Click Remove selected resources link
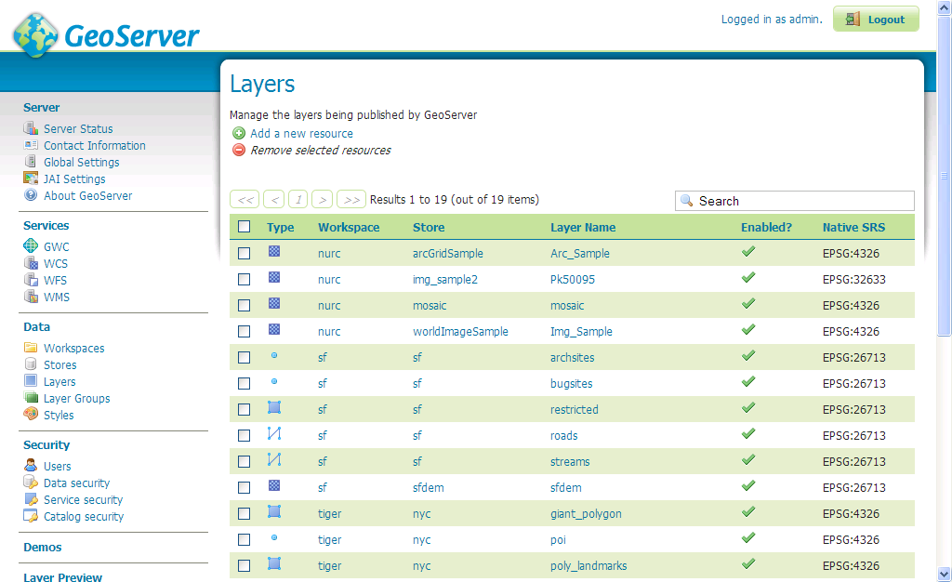Screen dimensions: 952x582 click(321, 150)
